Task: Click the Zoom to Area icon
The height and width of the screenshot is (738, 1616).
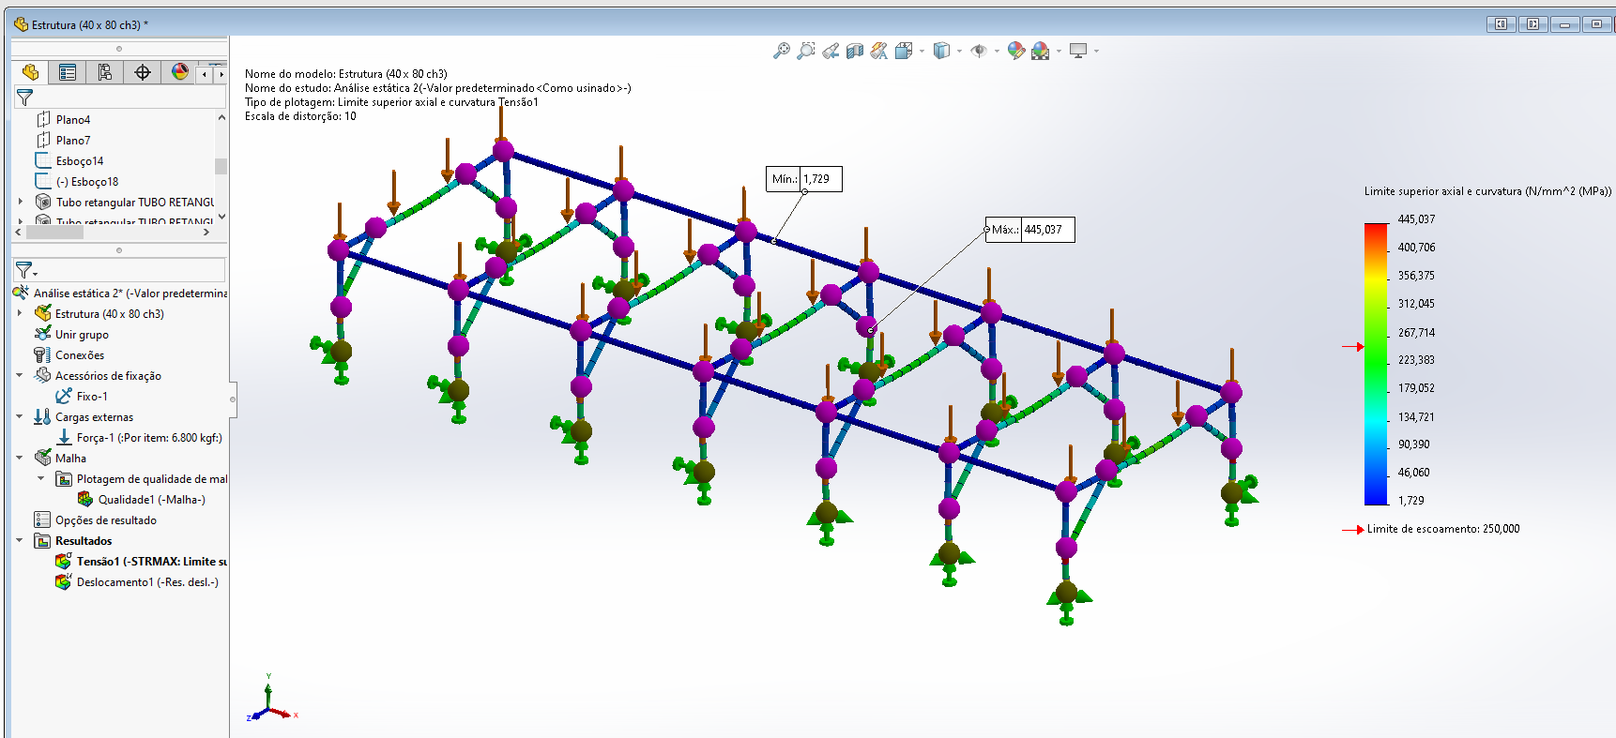Action: (805, 51)
